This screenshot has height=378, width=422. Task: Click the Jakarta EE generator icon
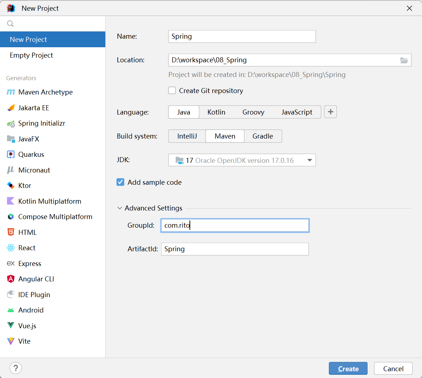click(x=11, y=108)
